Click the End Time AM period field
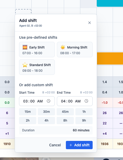123x160 pixels. pos(78,101)
